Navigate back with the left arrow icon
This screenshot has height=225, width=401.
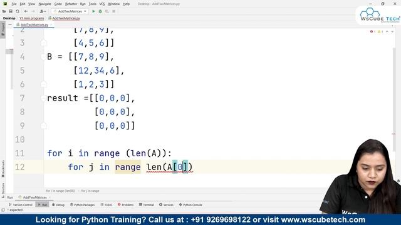coord(26,11)
